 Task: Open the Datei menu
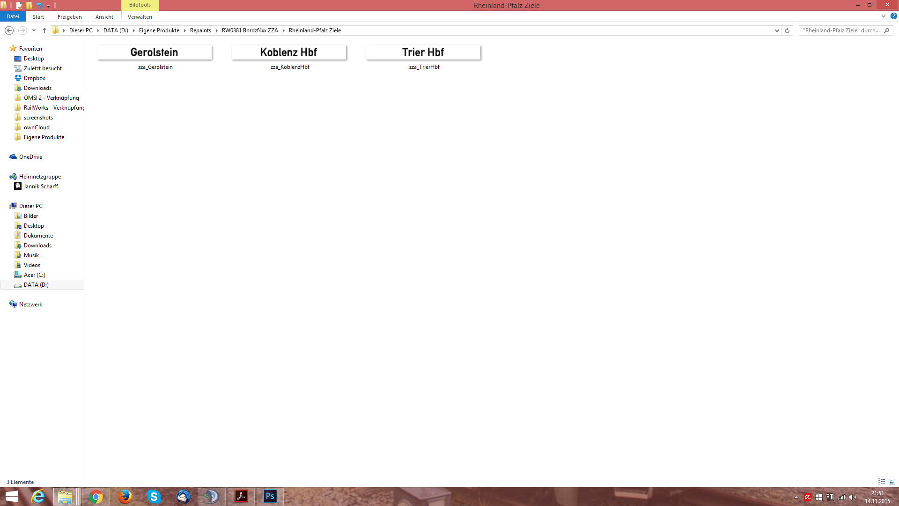(13, 16)
